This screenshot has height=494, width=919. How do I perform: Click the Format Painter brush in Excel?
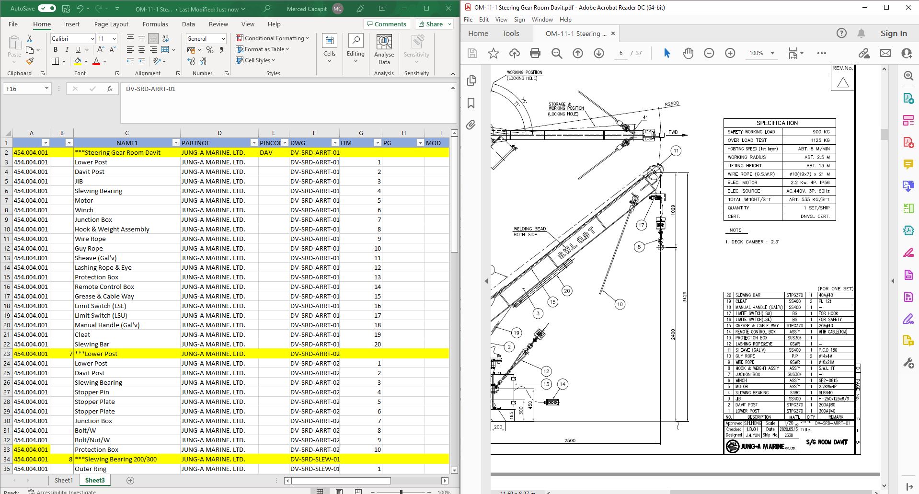[x=30, y=61]
